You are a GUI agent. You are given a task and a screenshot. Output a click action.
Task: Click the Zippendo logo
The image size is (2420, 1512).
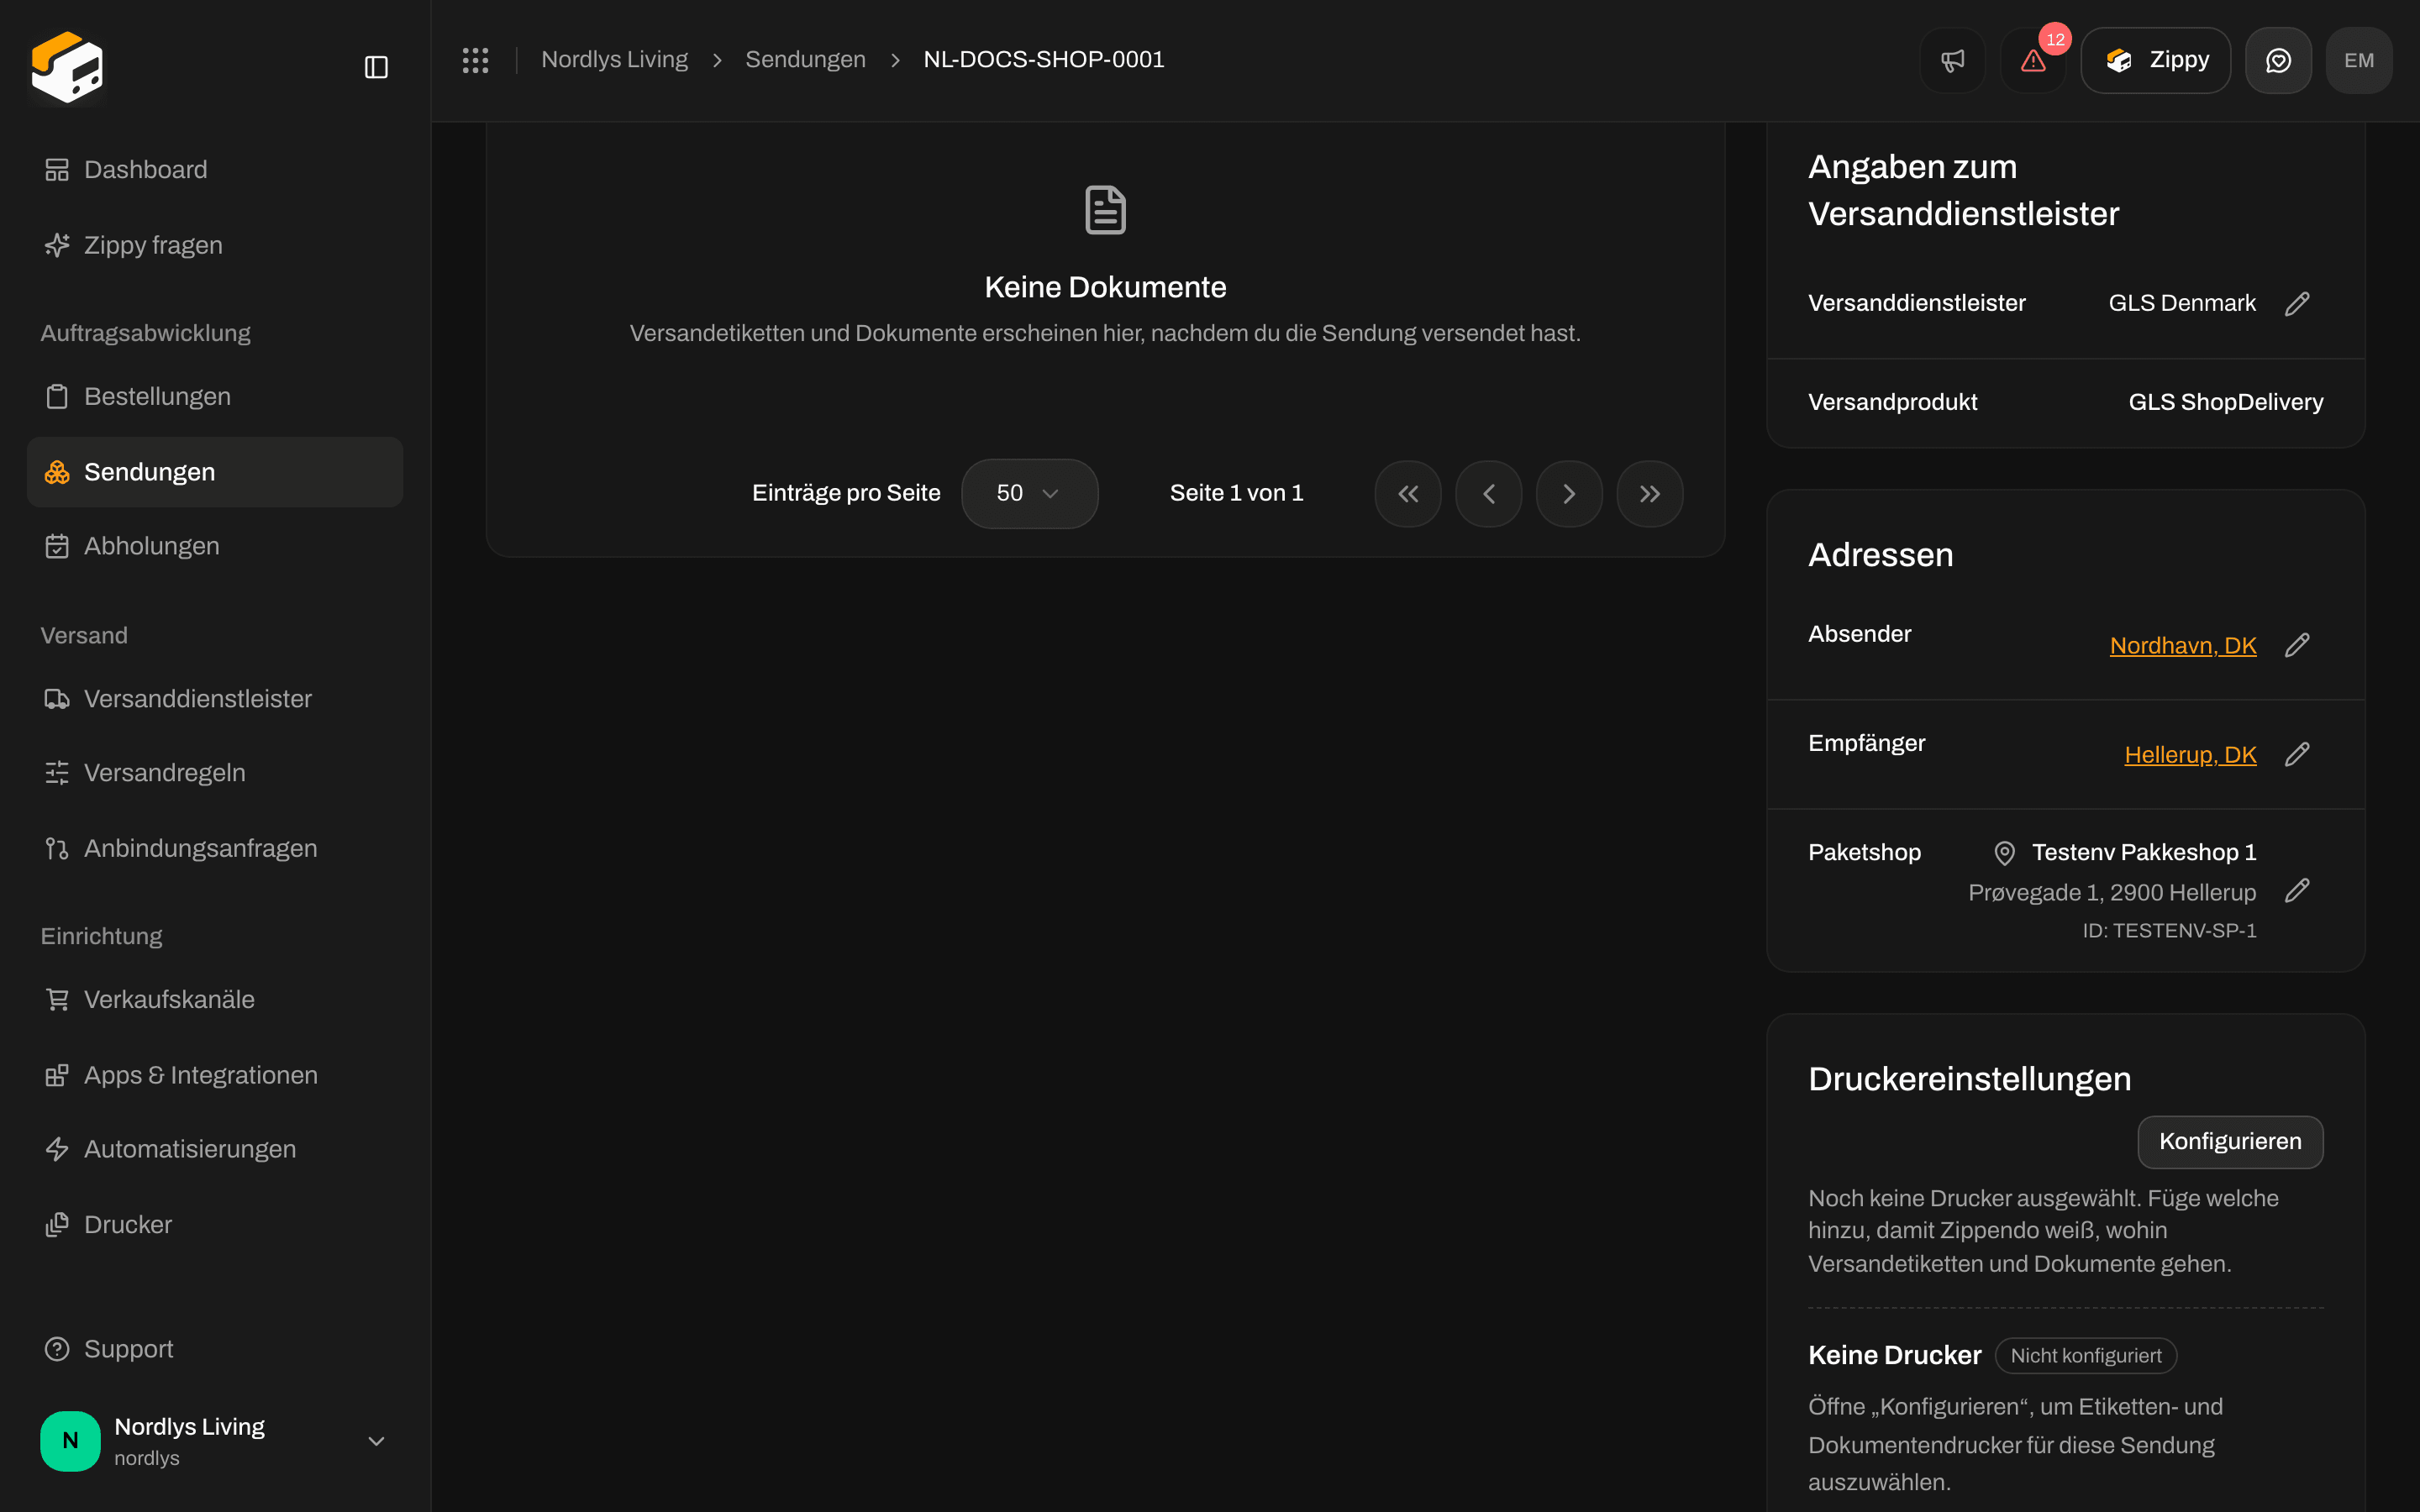[67, 67]
